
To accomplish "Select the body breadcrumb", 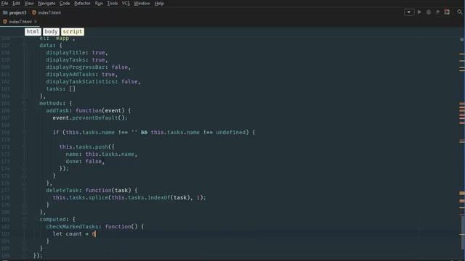I will (x=51, y=32).
